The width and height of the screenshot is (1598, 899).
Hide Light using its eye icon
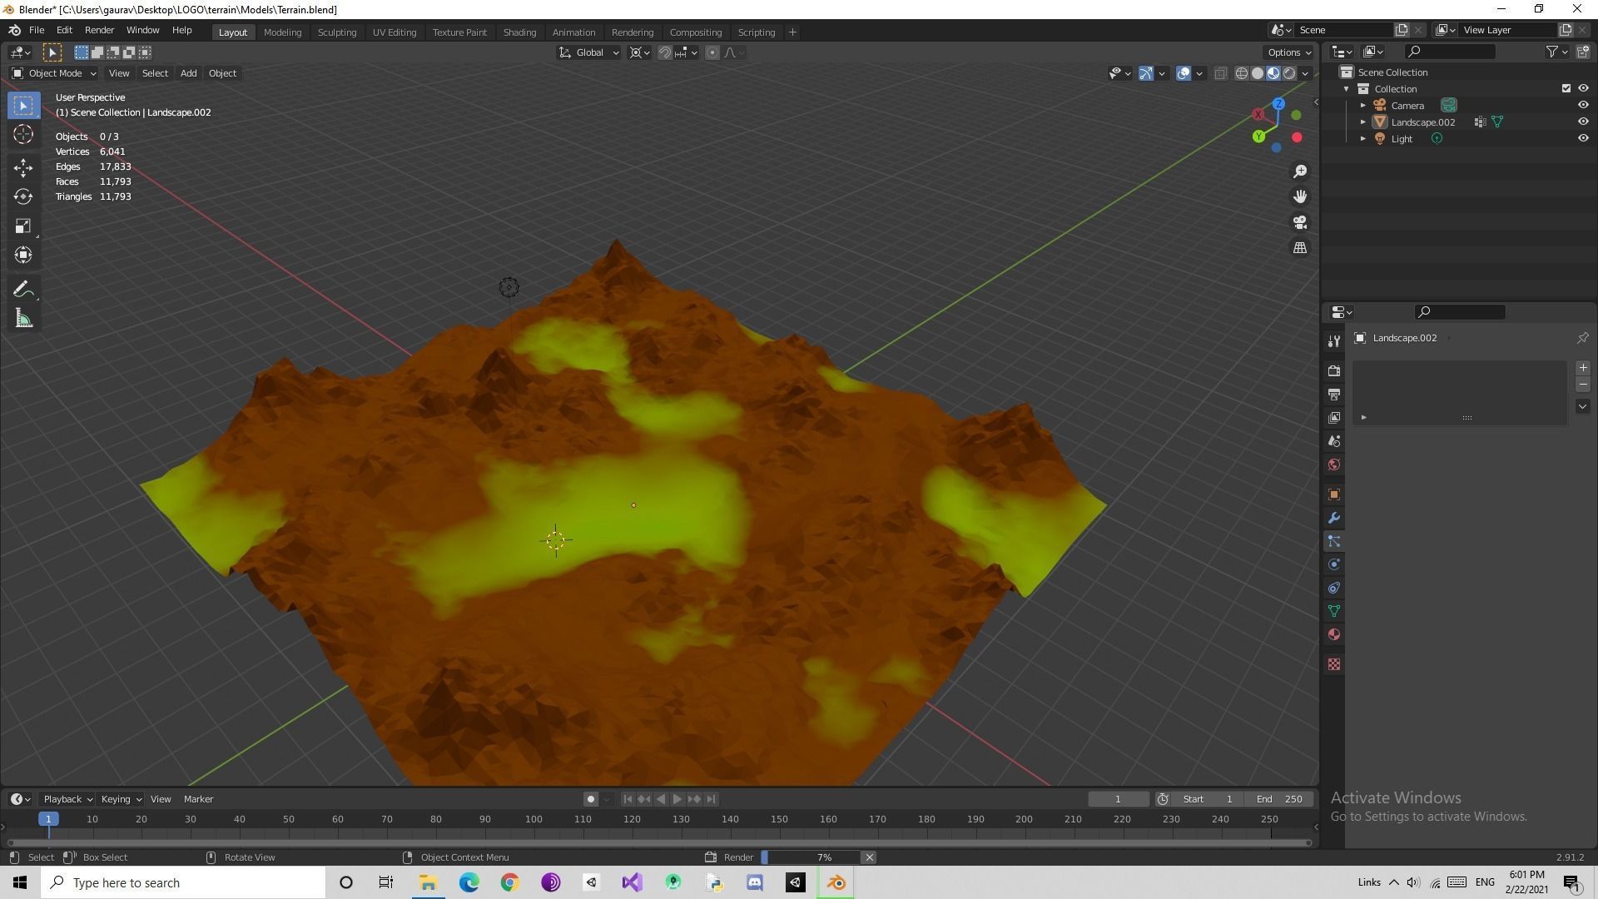(1583, 138)
